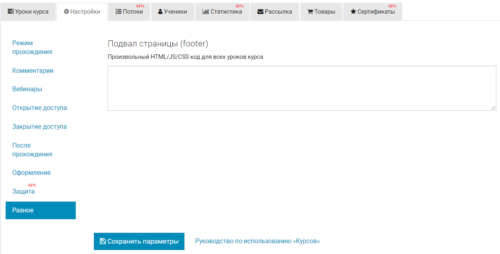Select Закрытие доступа in the sidebar

pos(39,126)
